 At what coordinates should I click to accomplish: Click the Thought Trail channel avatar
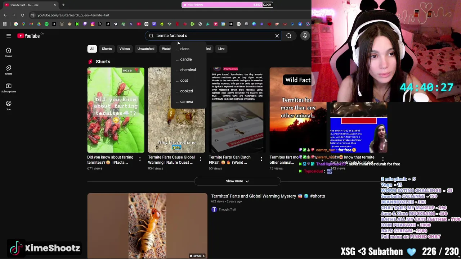[x=214, y=209]
